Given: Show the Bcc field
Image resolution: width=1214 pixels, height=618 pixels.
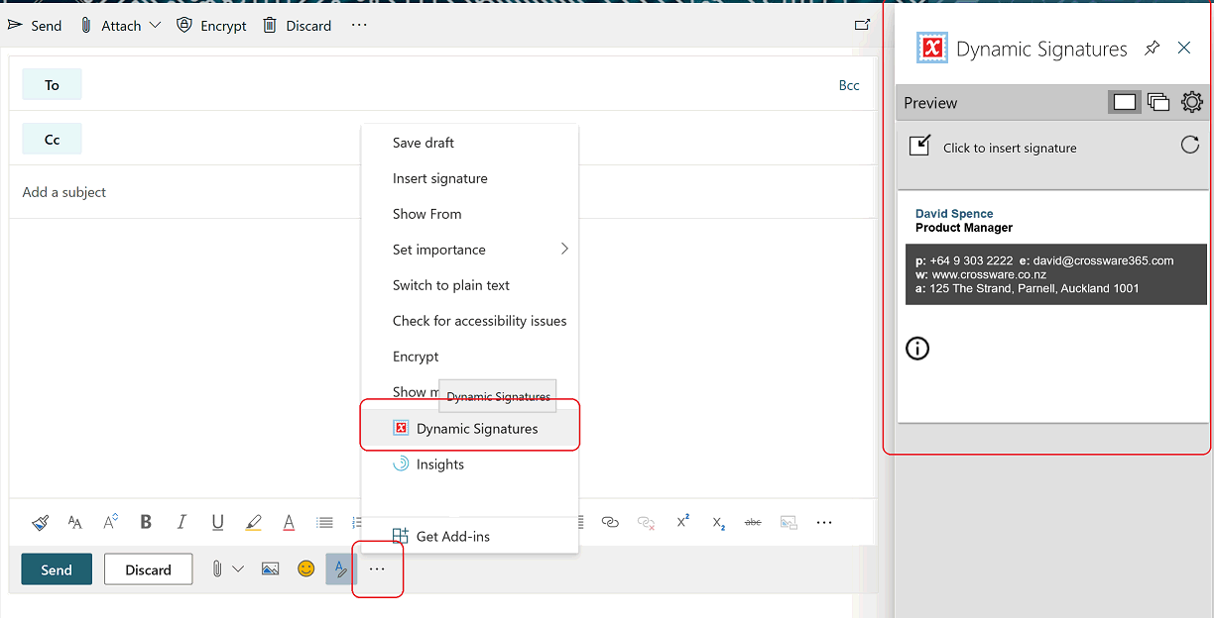Looking at the screenshot, I should tap(849, 84).
